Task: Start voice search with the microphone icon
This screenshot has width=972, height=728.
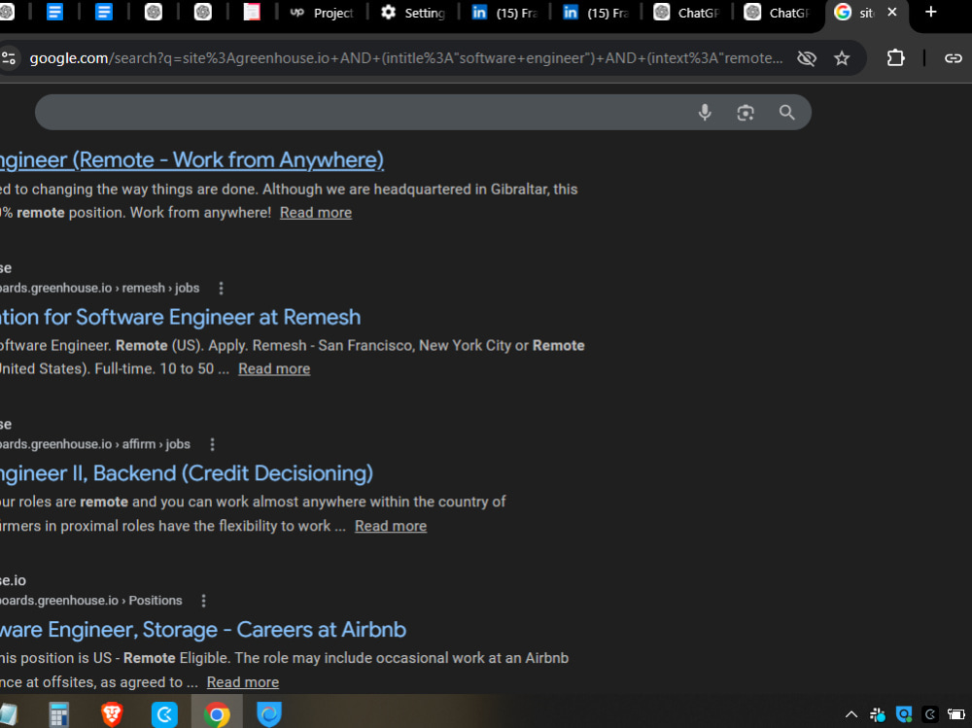Action: tap(704, 112)
